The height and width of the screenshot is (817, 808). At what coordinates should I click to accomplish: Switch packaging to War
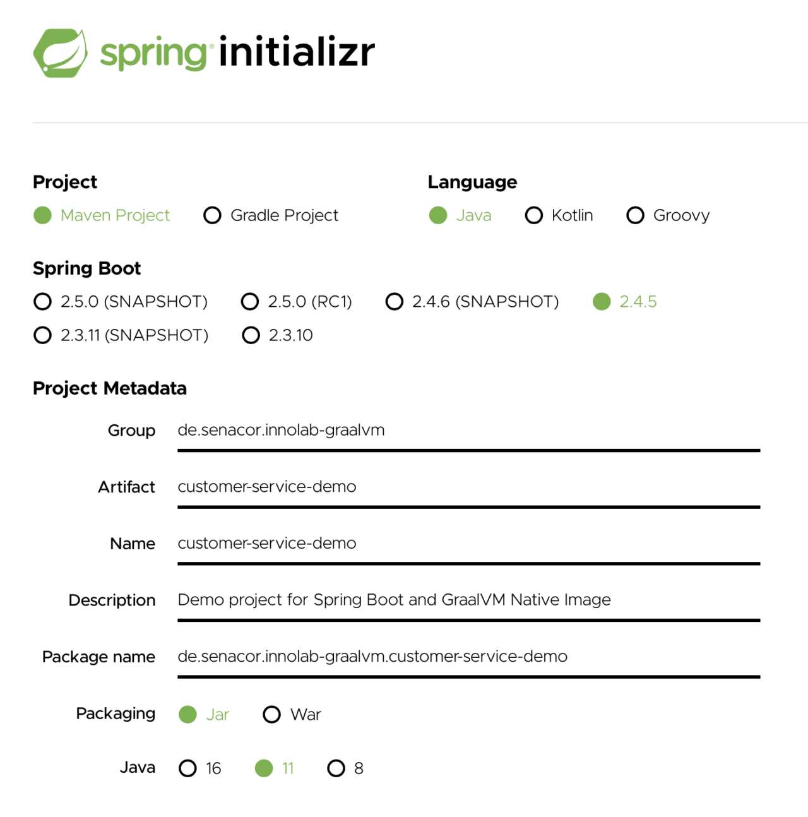[x=271, y=715]
